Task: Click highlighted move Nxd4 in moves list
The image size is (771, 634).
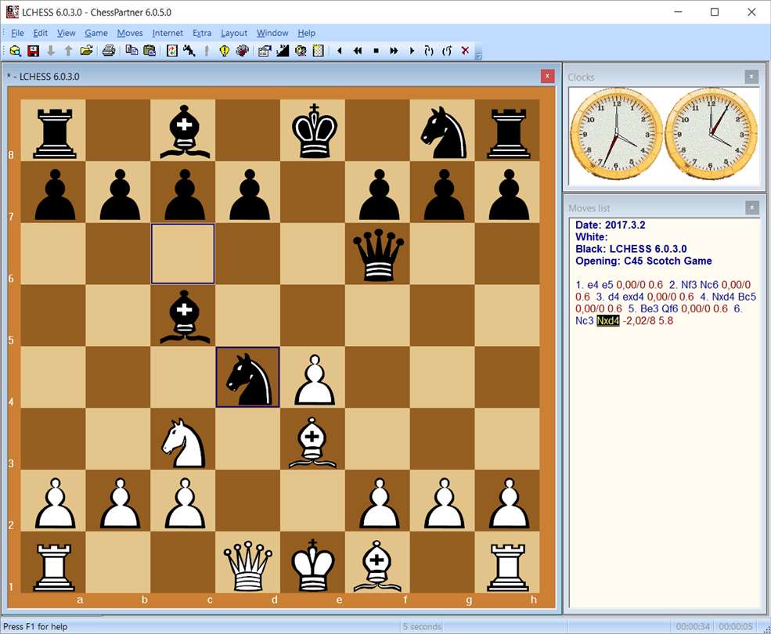Action: pos(607,321)
